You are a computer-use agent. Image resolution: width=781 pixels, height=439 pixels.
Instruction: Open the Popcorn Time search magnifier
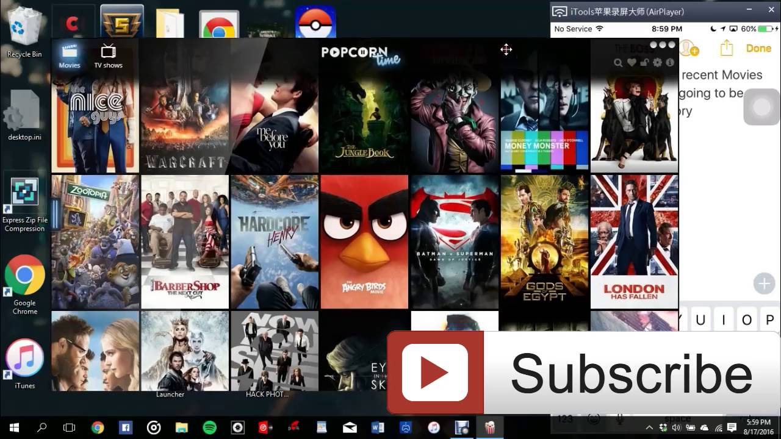618,62
